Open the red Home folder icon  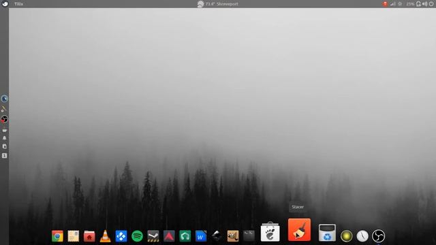coord(89,236)
